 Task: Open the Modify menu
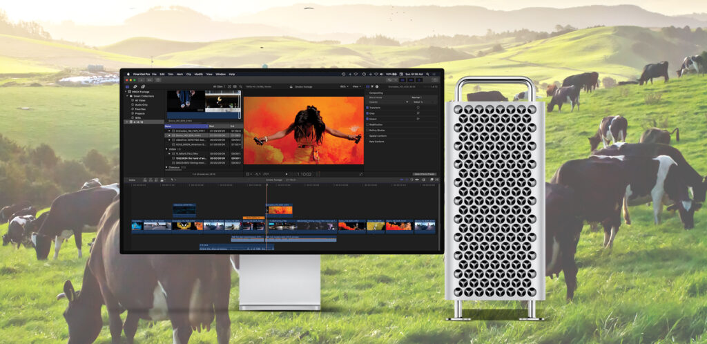click(x=198, y=74)
